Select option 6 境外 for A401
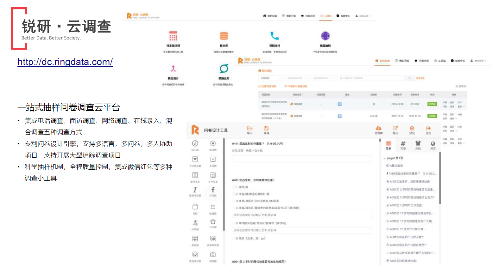493x272 pixels. [234, 239]
